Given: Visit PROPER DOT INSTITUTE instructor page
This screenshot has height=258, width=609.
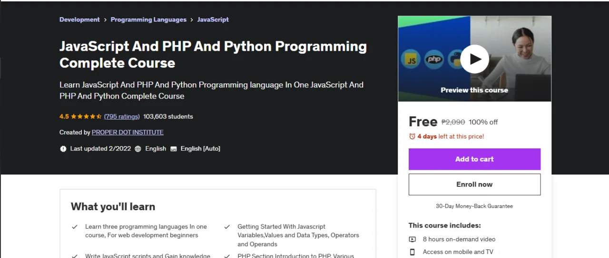Looking at the screenshot, I should 128,132.
